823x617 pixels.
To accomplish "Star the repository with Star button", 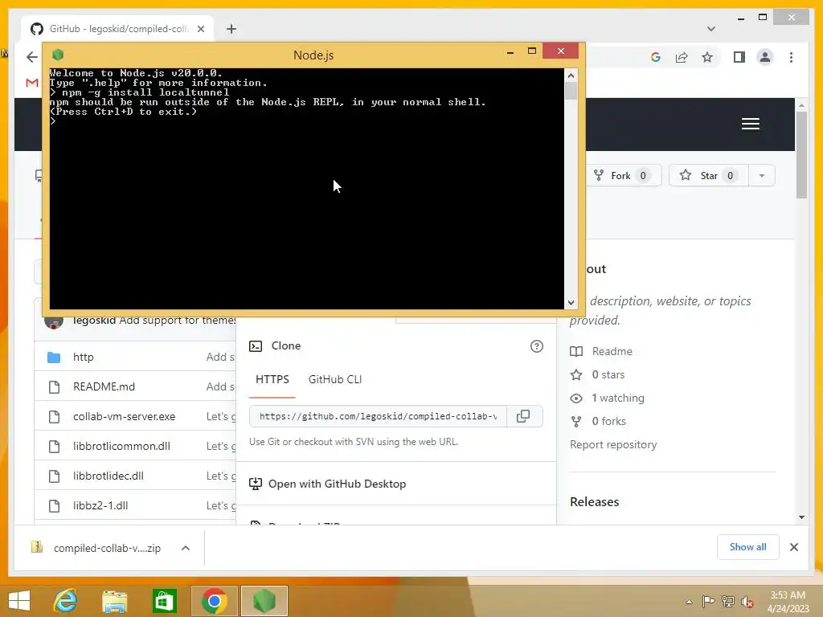I will [709, 175].
